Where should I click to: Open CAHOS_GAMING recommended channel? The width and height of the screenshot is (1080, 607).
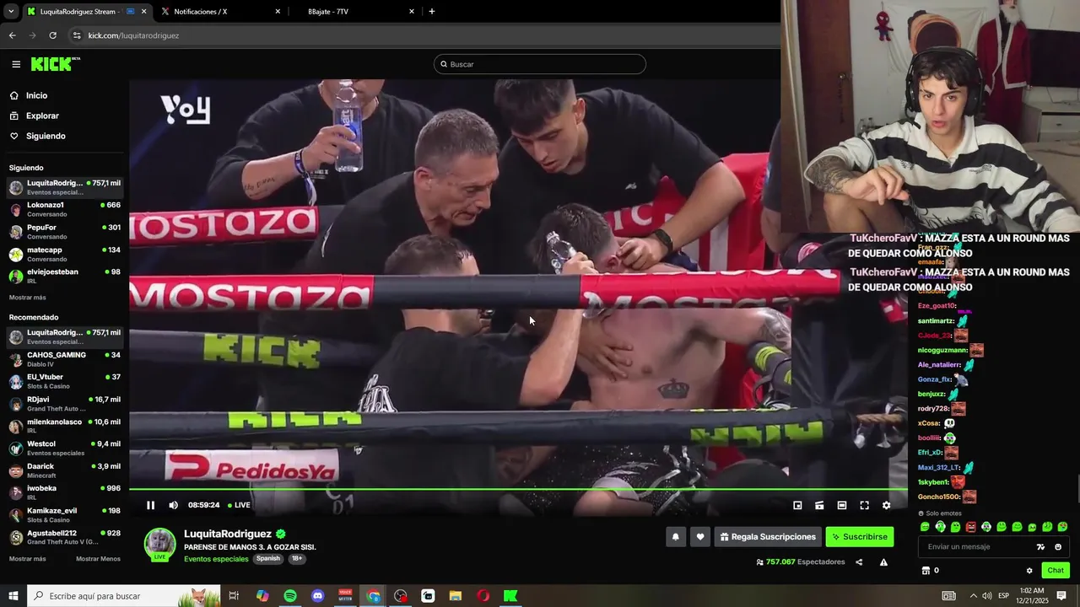point(65,359)
